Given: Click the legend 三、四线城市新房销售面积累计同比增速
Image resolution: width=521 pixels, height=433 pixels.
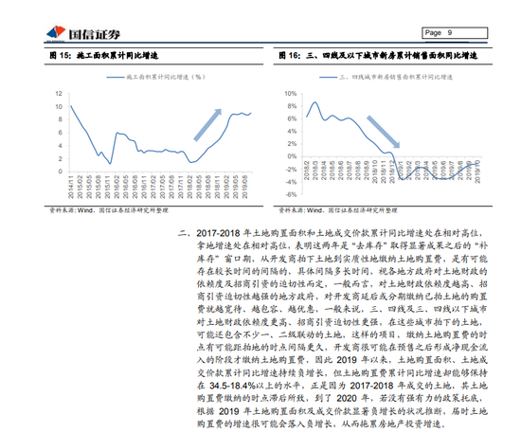Looking at the screenshot, I should (386, 77).
